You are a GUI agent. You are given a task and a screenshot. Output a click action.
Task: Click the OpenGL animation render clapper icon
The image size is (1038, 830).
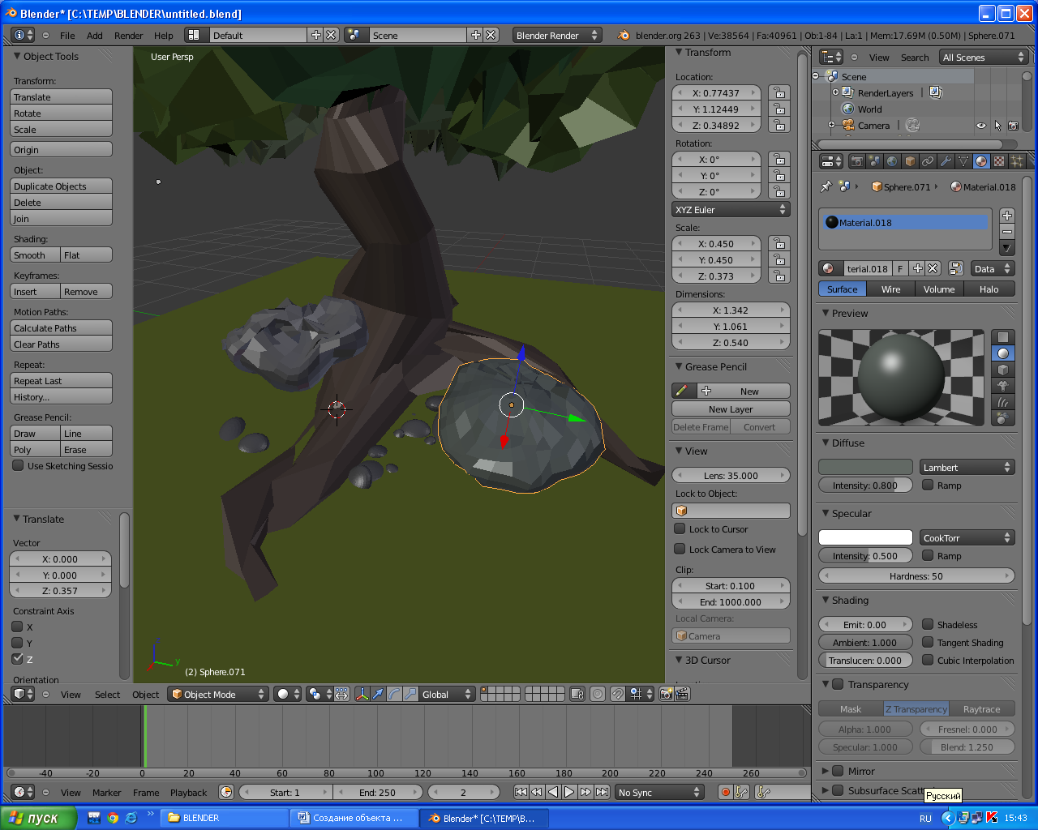click(682, 694)
